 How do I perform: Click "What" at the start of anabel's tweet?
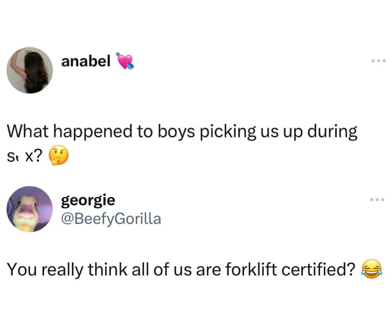tap(25, 132)
